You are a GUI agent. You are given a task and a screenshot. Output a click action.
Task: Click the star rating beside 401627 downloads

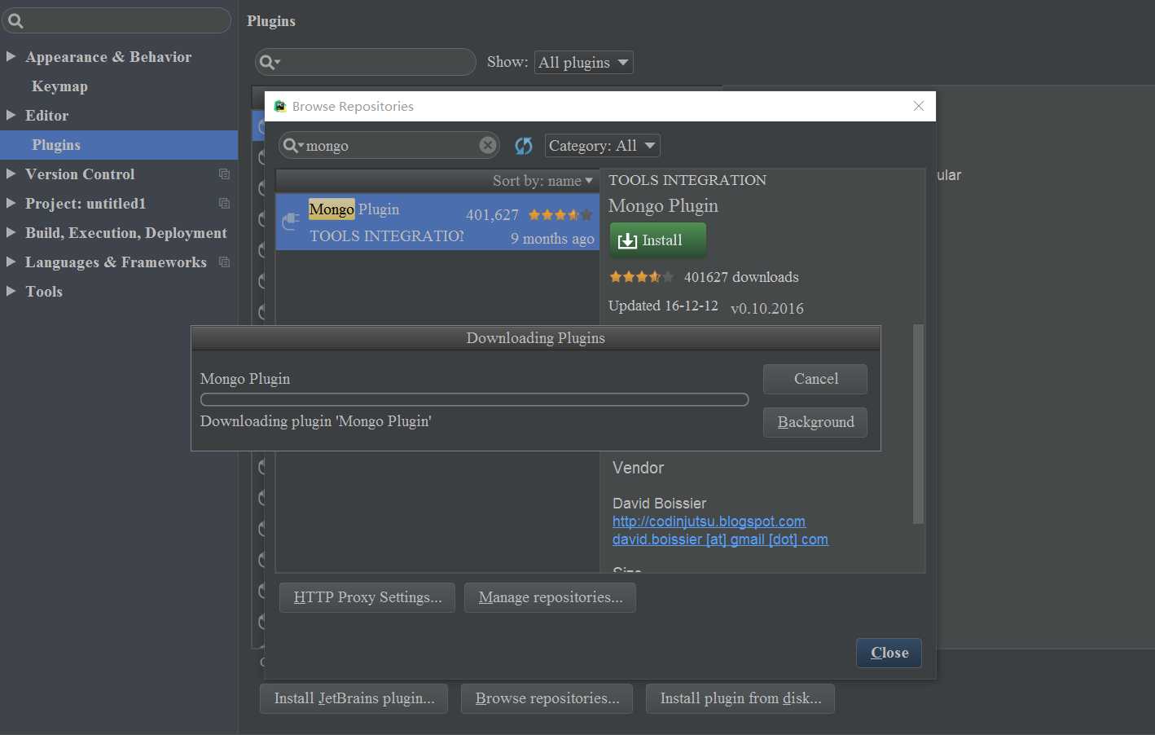tap(642, 277)
